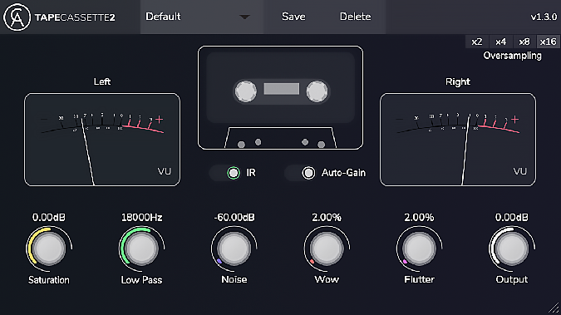Select x16 oversampling
This screenshot has height=315, width=561.
[x=548, y=42]
